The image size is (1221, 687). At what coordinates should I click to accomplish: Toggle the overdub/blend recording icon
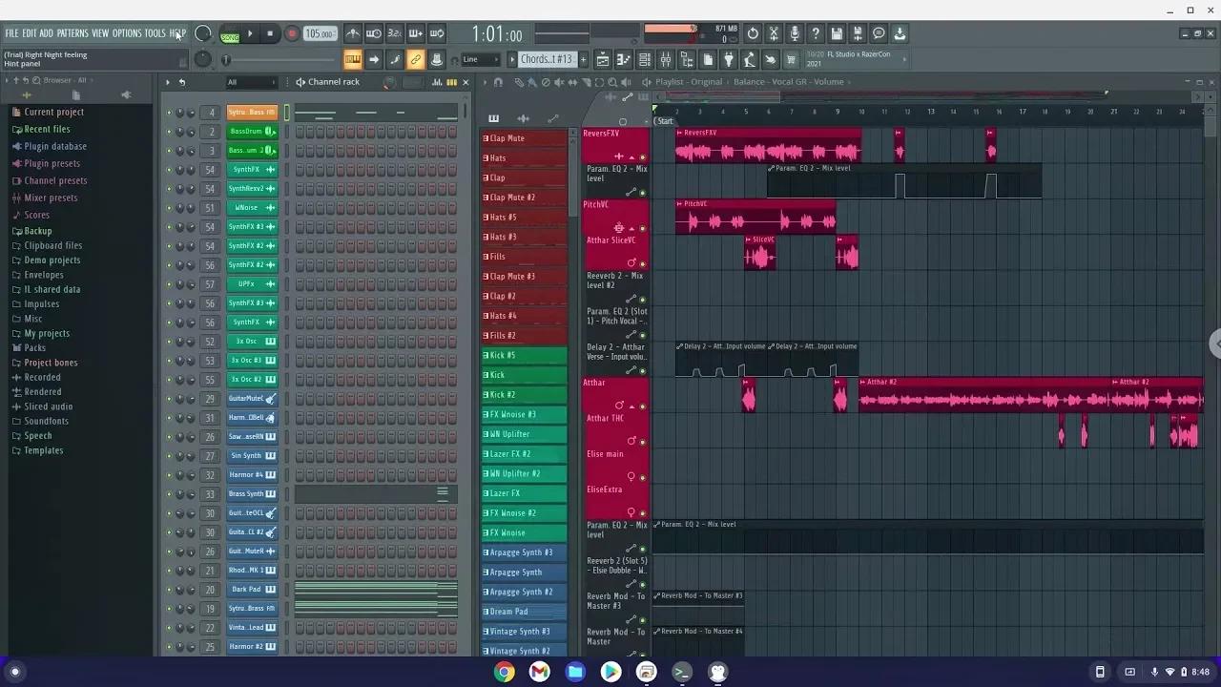tap(416, 33)
